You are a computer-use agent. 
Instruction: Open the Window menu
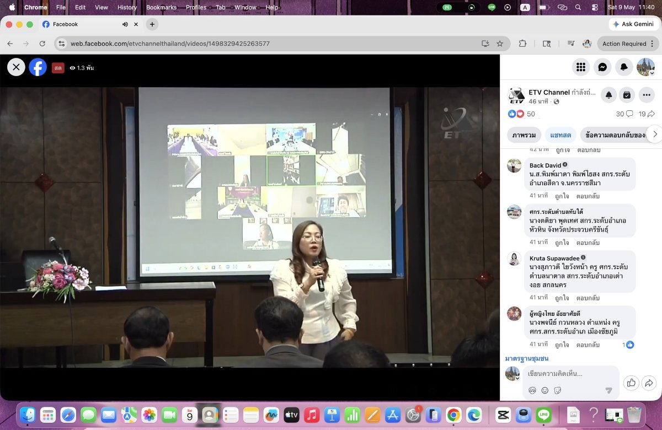245,7
